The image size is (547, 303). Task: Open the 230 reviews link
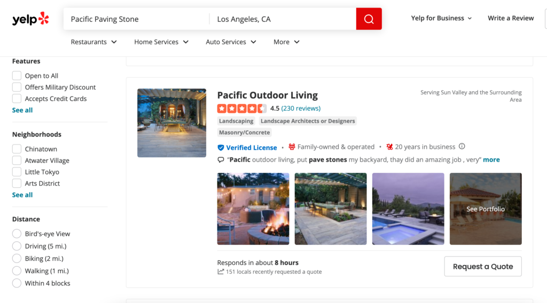point(301,108)
